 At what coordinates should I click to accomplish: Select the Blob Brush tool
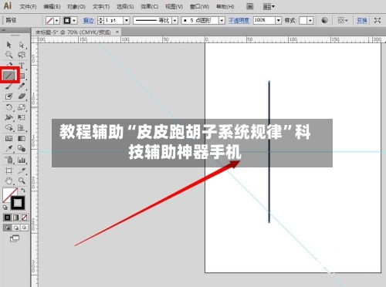8,96
